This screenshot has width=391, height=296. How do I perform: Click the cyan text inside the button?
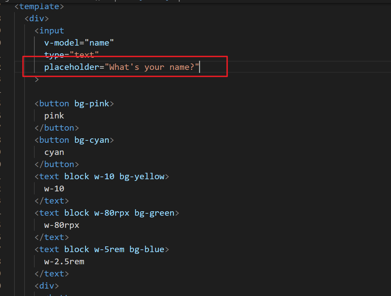tap(54, 152)
